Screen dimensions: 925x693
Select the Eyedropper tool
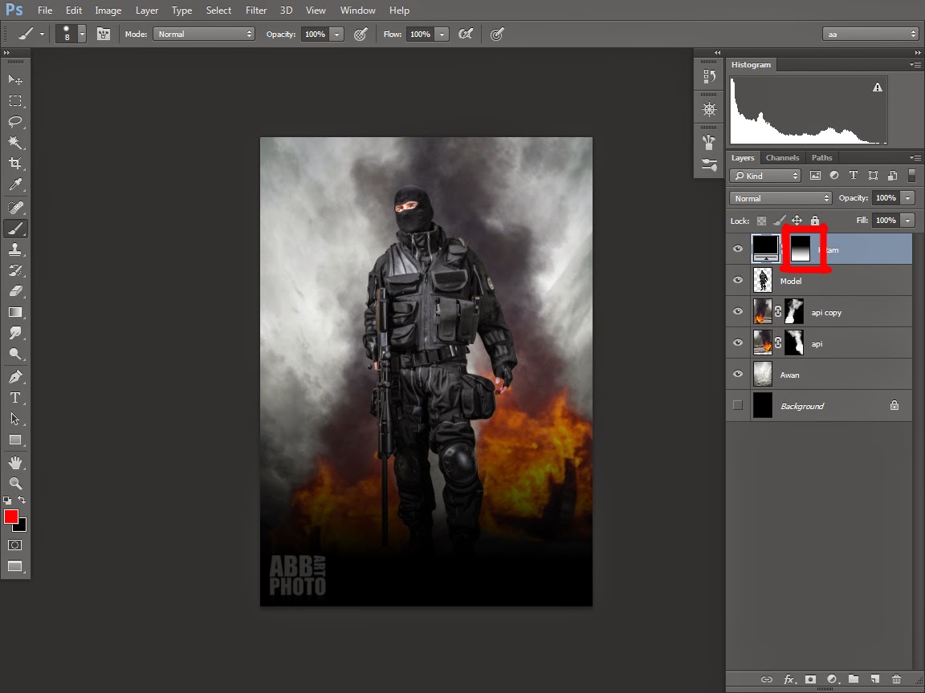[x=14, y=184]
